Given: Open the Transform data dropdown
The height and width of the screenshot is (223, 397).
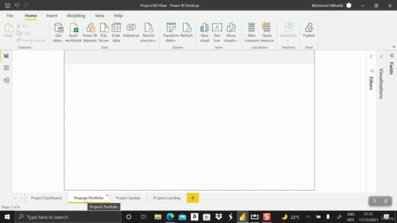Looking at the screenshot, I should pyautogui.click(x=171, y=32).
